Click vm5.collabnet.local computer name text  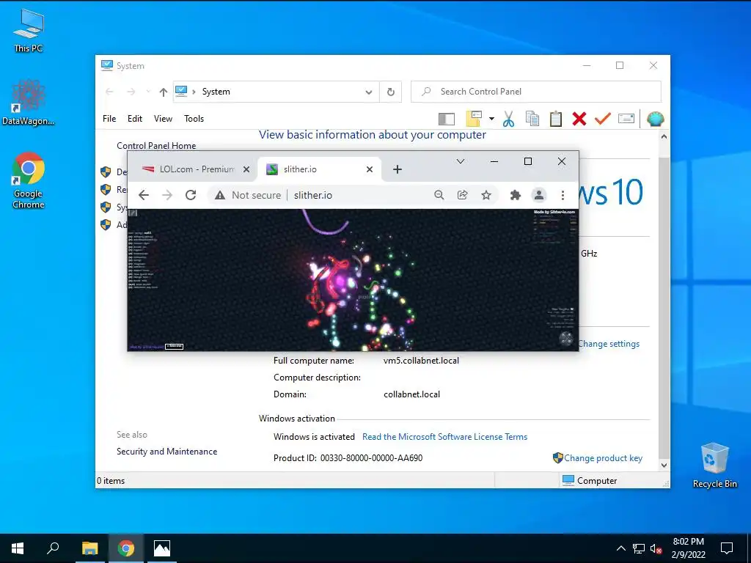coord(421,361)
